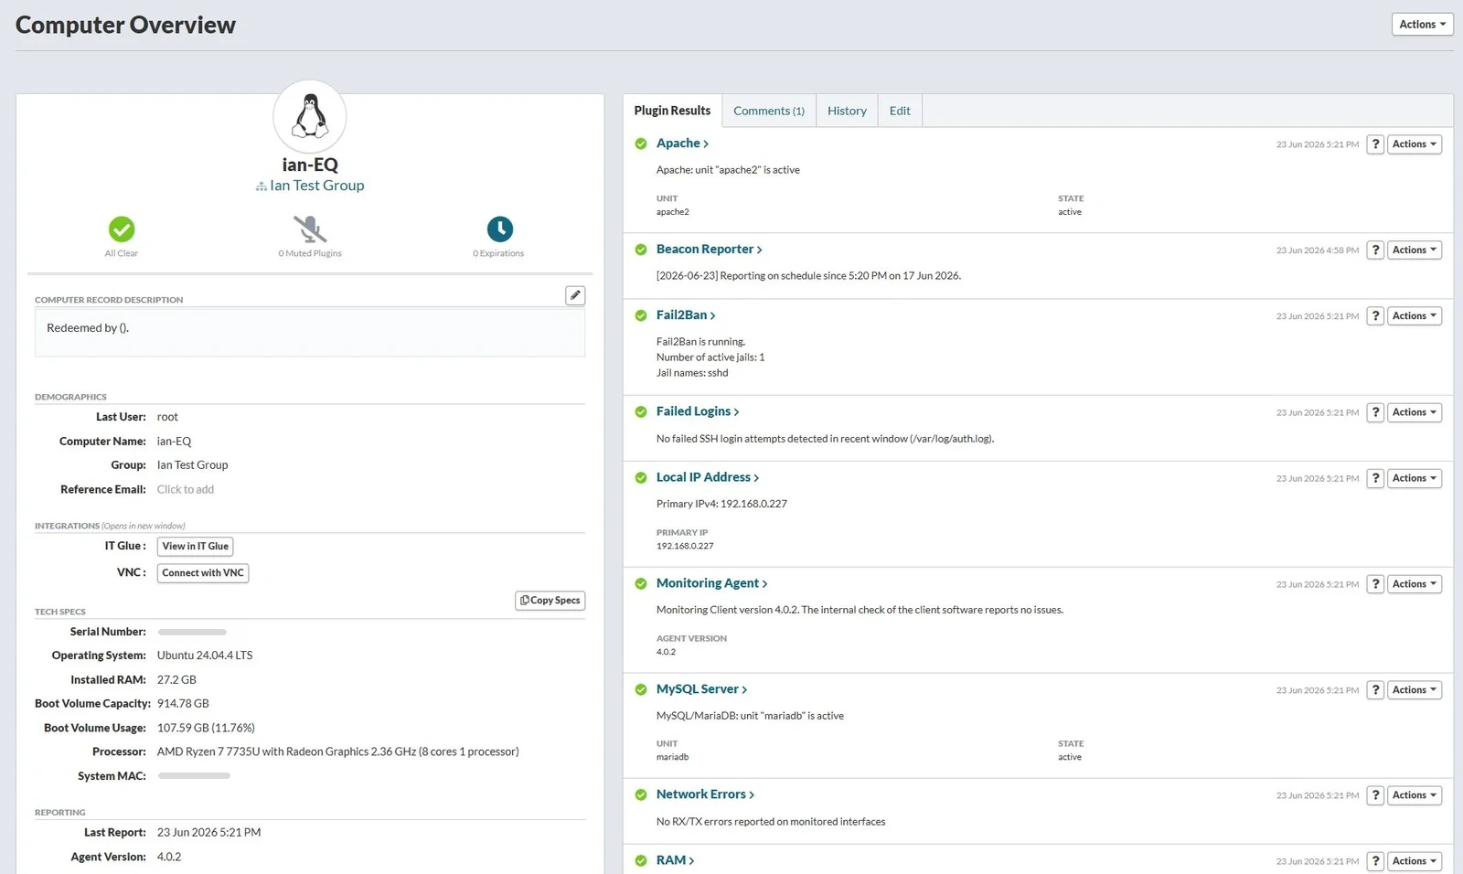
Task: Open help question mark for Failed Logins
Action: click(1375, 412)
